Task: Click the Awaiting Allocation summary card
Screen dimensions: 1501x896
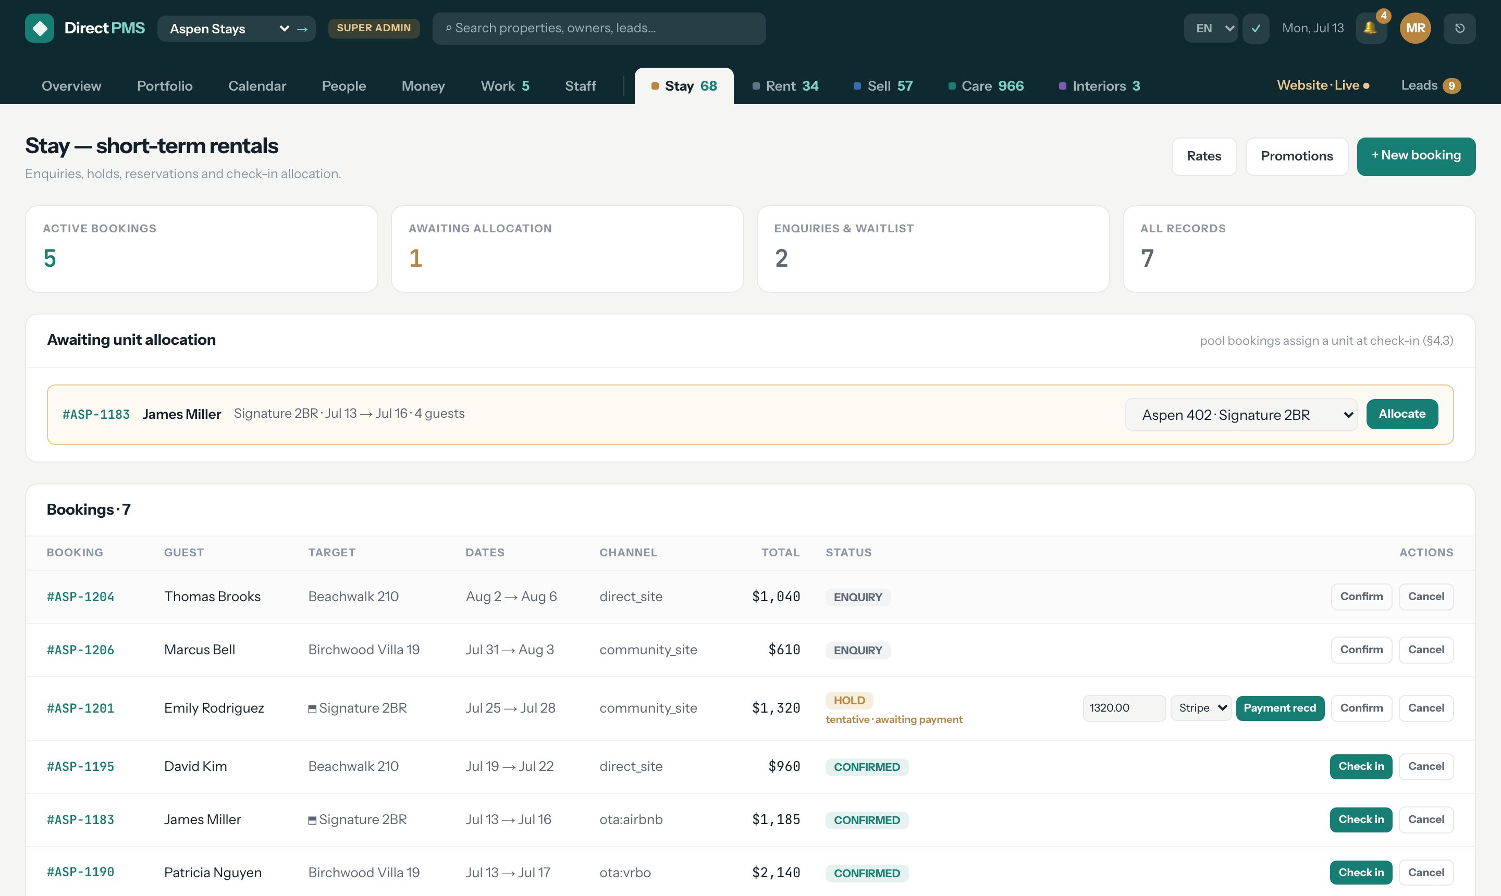Action: click(x=567, y=250)
